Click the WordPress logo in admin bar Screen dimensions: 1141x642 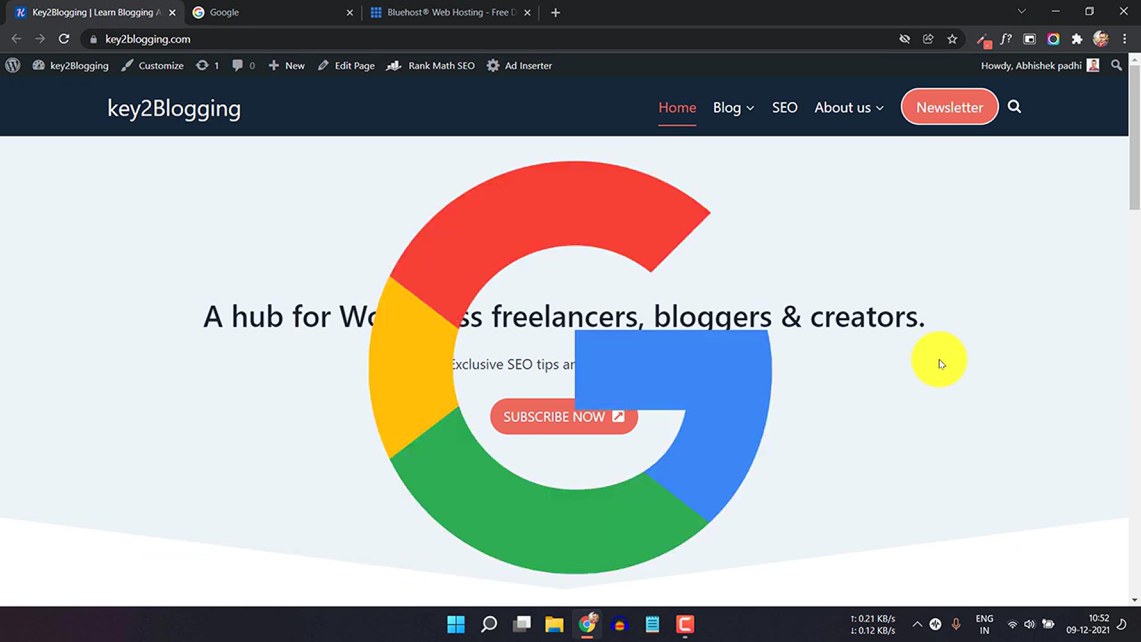13,65
